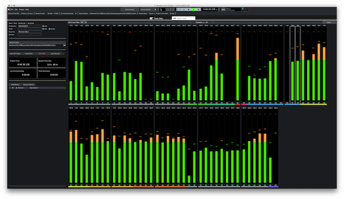This screenshot has height=199, width=344.
Task: Click the transport Record button
Action: (198, 10)
